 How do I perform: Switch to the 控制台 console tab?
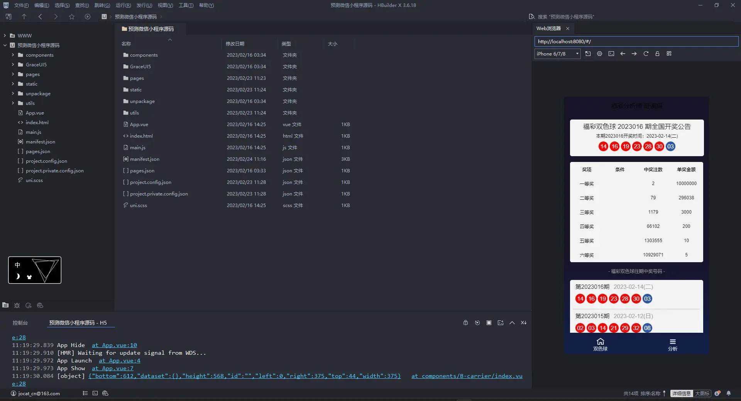[x=20, y=323]
